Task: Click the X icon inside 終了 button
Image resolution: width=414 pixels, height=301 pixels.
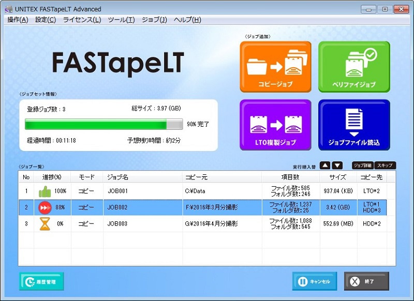Action: pyautogui.click(x=355, y=281)
